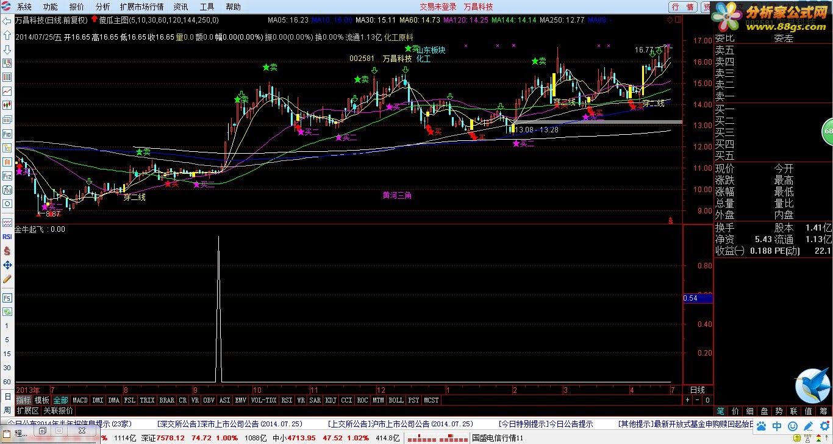Image resolution: width=833 pixels, height=444 pixels.
Task: Switch to weekly 周 period in left toolbar
Action: coord(7,410)
